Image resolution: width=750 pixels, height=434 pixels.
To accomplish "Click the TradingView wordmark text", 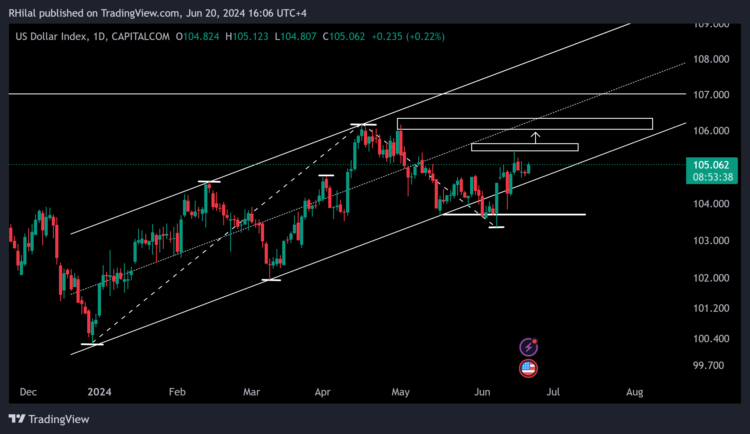I will coord(59,419).
